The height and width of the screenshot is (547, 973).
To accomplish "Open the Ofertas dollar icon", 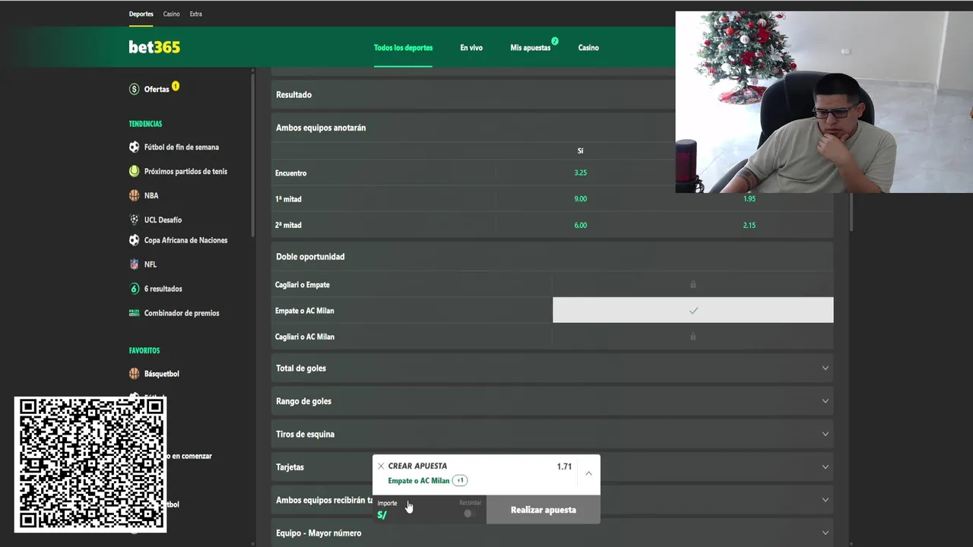I will [x=135, y=89].
